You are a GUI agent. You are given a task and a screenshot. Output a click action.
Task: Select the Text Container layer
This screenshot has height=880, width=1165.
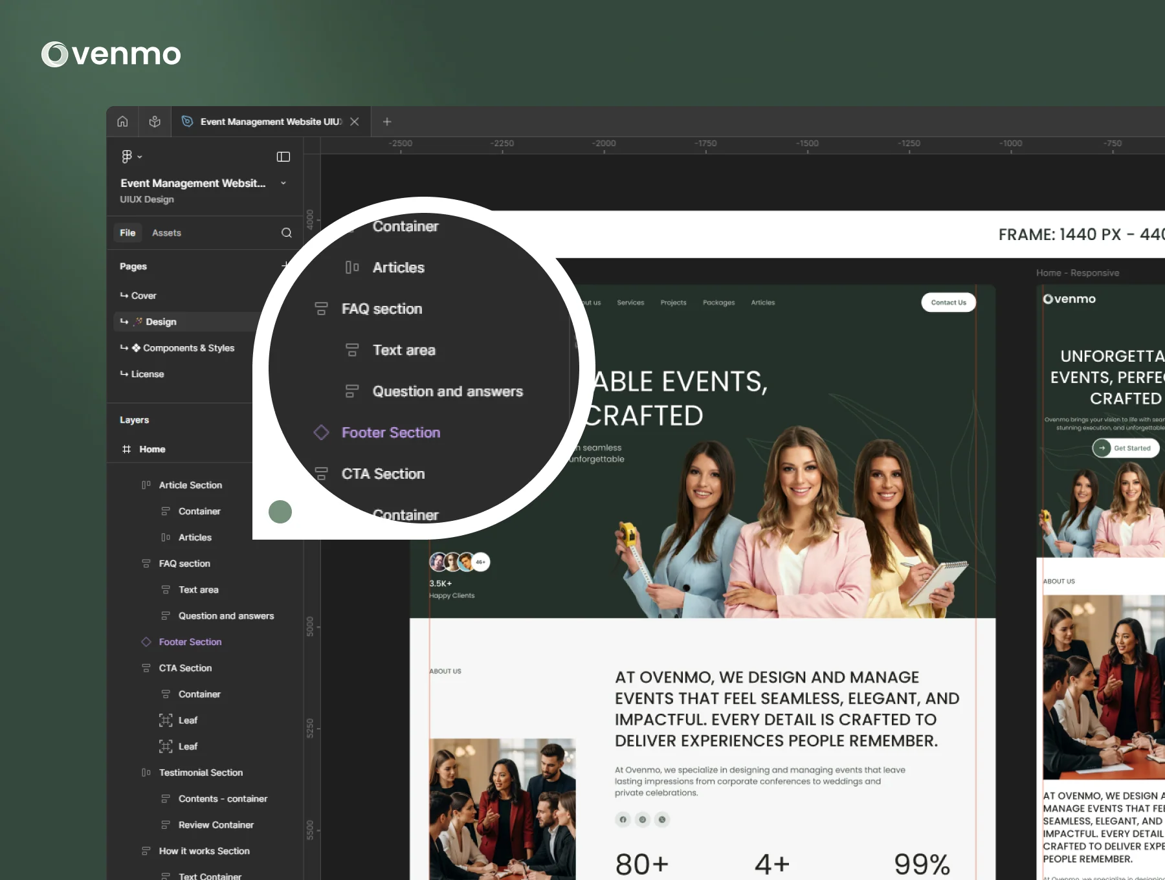tap(210, 876)
